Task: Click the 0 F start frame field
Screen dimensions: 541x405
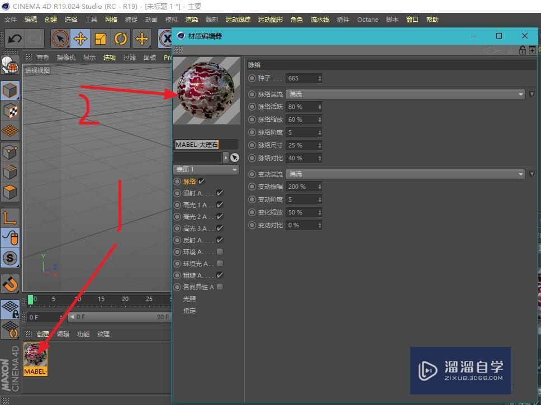Action: point(45,317)
